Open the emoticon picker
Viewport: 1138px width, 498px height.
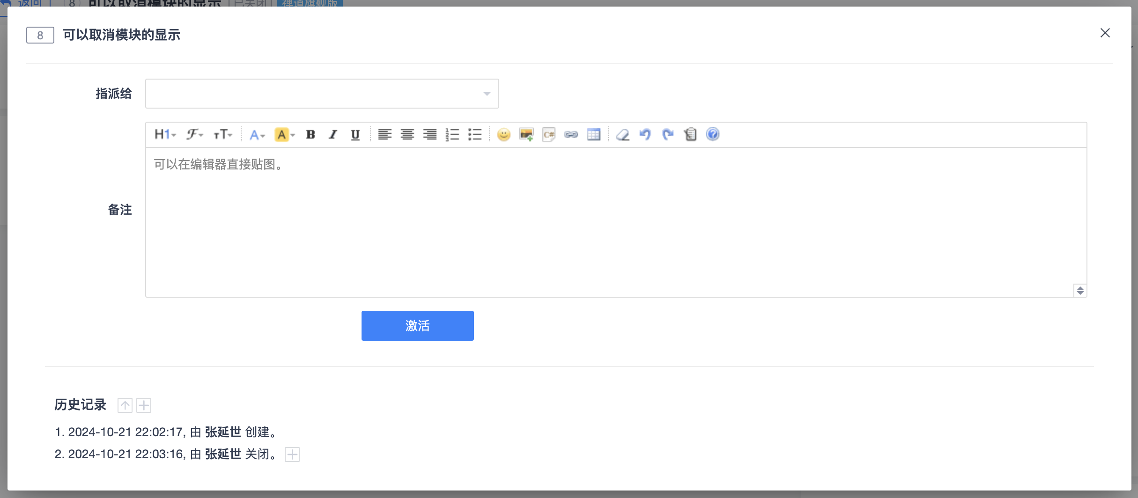(x=504, y=135)
